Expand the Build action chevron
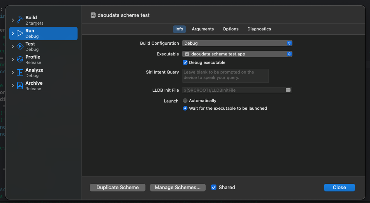 pos(13,20)
